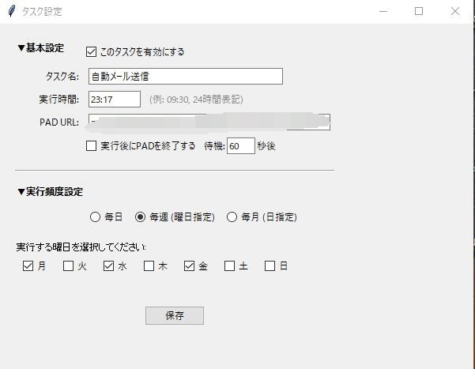Check the 火 weekday checkbox
The image size is (475, 369).
pyautogui.click(x=68, y=266)
